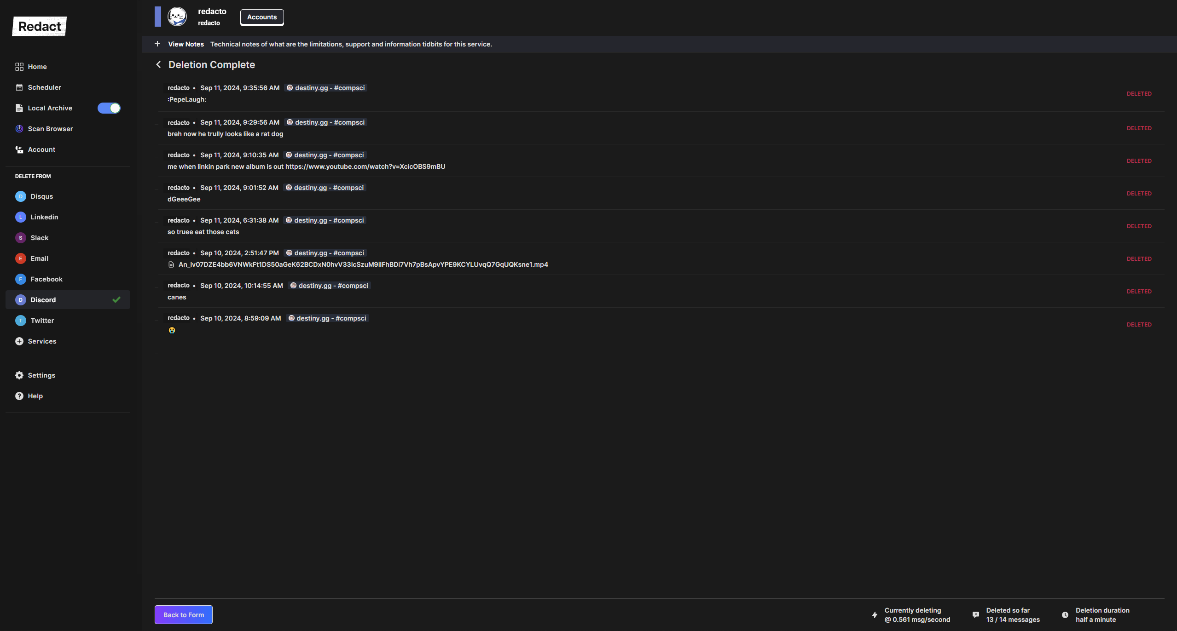Select Twitter in Delete From list
The width and height of the screenshot is (1177, 631).
click(x=42, y=321)
